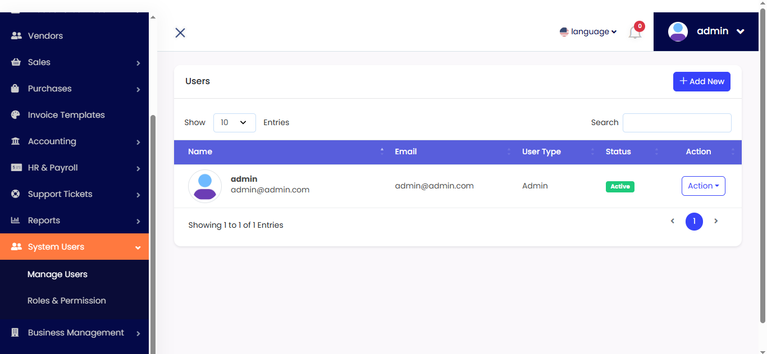
Task: Open the Accounting menu item
Action: pos(74,141)
